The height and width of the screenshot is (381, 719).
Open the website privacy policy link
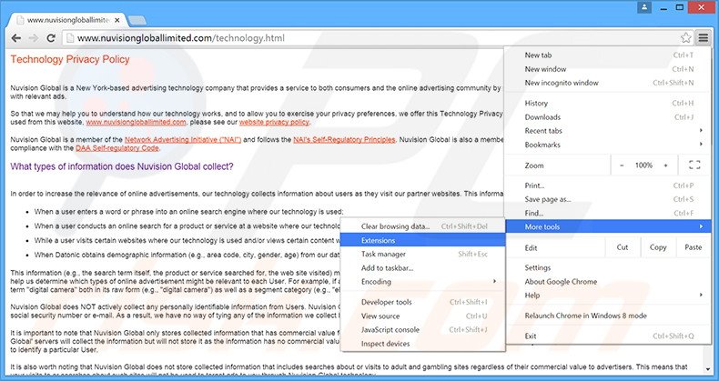[274, 121]
